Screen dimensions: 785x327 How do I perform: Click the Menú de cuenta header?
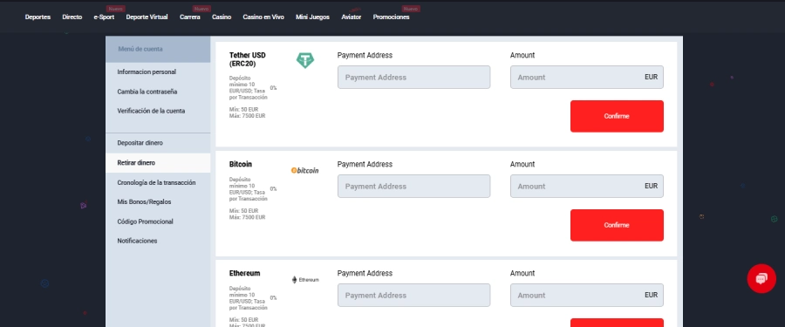158,49
